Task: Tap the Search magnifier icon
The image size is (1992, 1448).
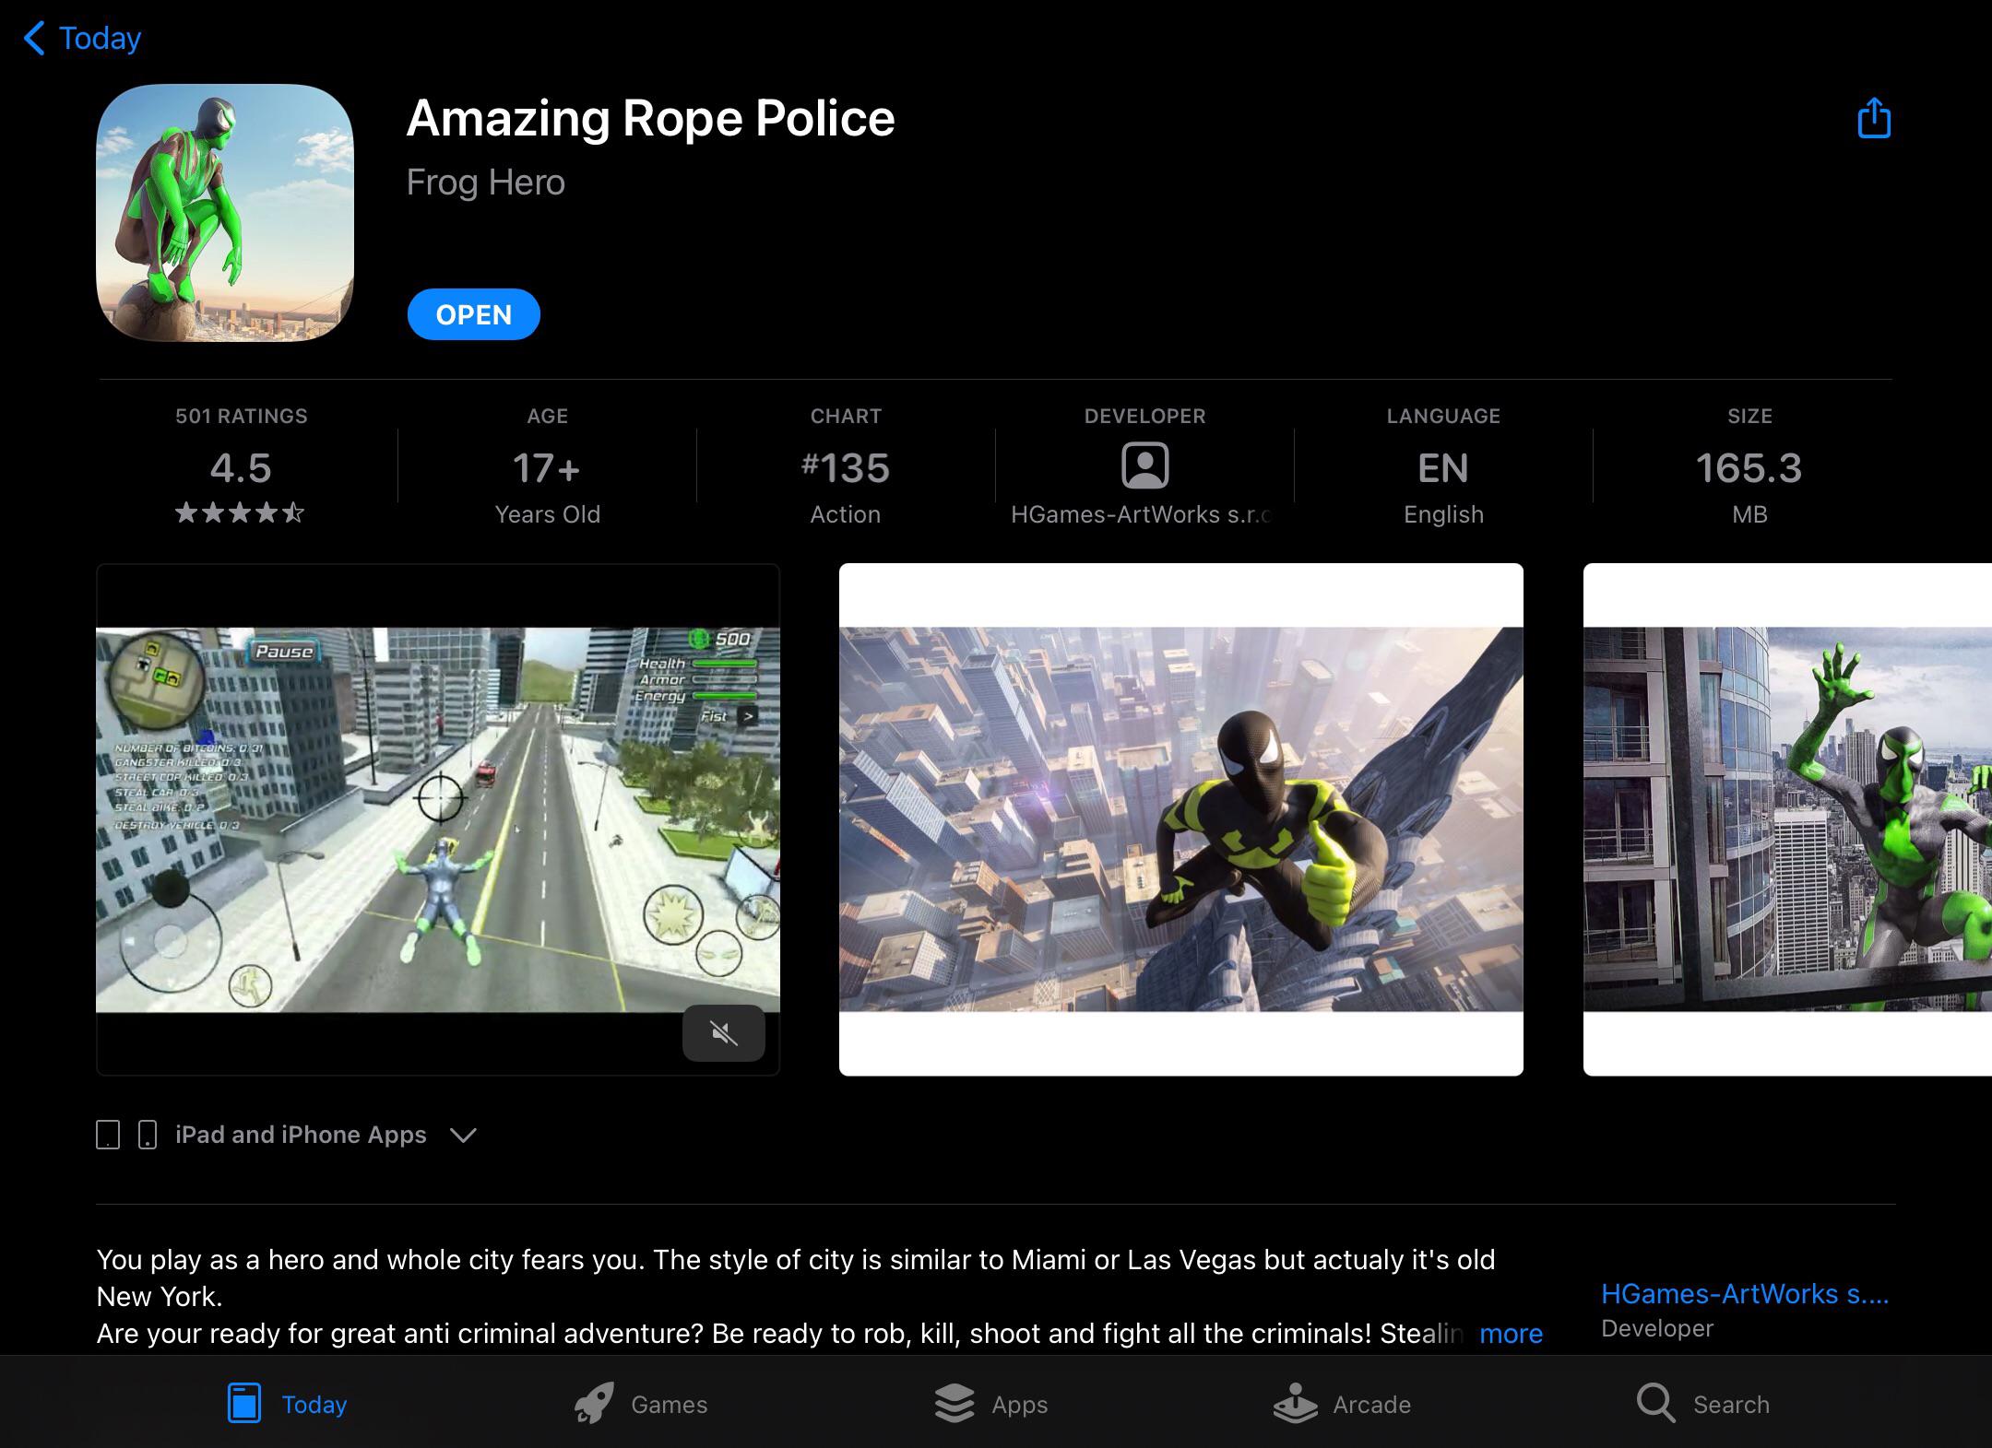Action: 1655,1402
